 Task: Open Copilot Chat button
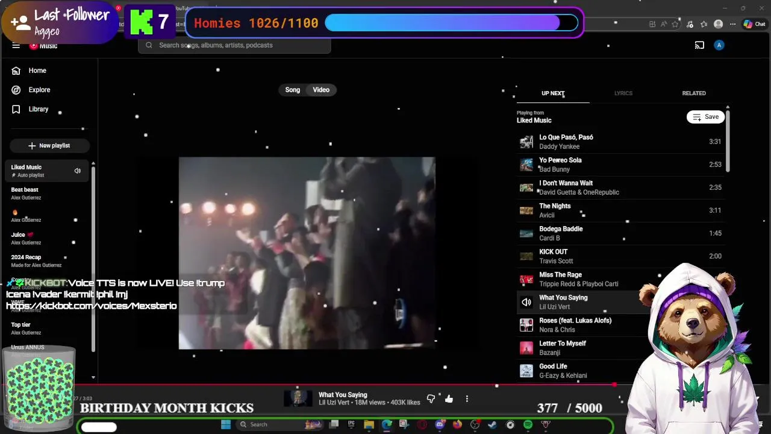click(754, 24)
